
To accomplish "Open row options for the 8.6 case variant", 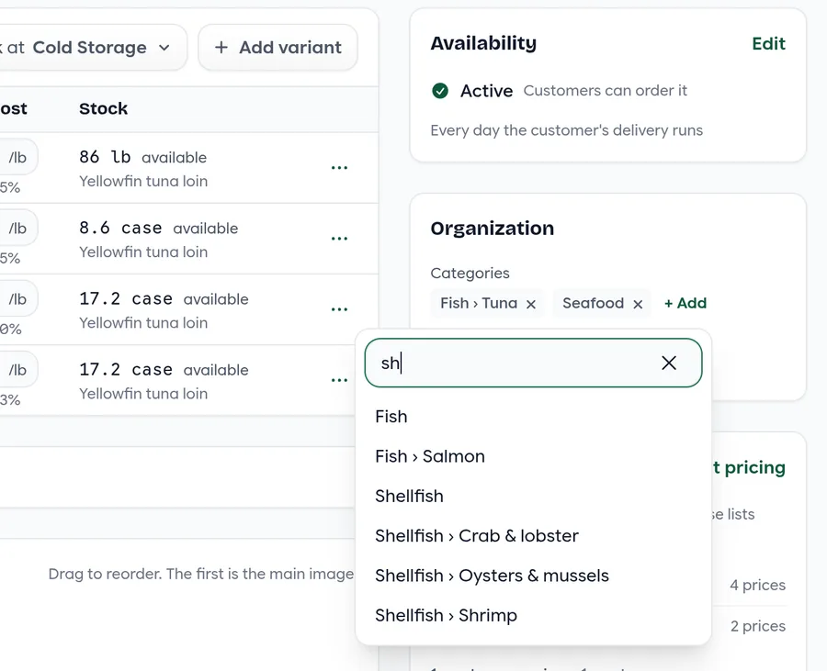I will [x=339, y=239].
